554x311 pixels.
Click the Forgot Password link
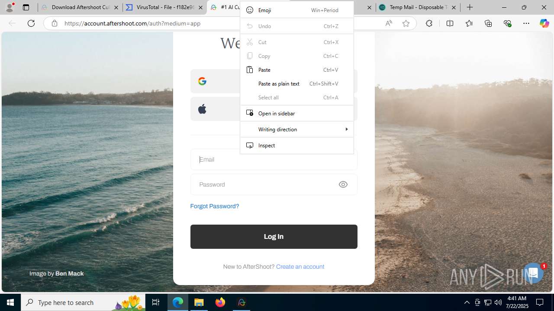pyautogui.click(x=215, y=206)
